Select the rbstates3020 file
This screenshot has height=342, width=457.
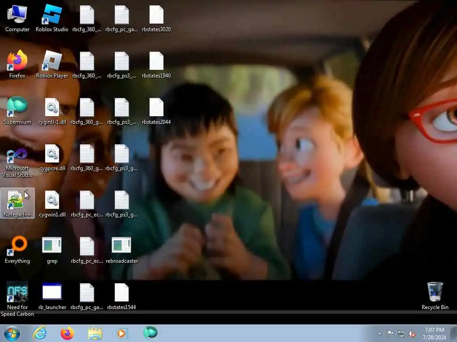point(156,19)
